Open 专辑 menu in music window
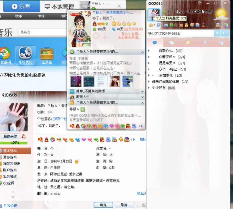The width and height of the screenshot is (233, 209). (x=41, y=16)
